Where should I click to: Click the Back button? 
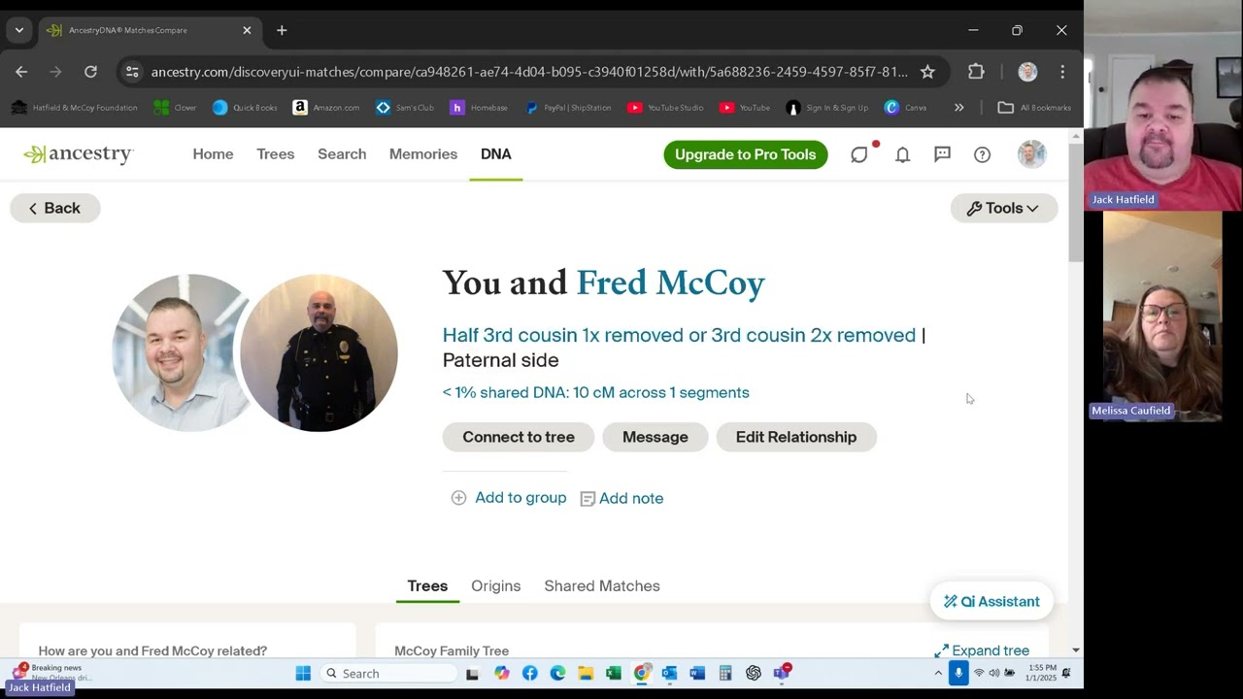[54, 208]
